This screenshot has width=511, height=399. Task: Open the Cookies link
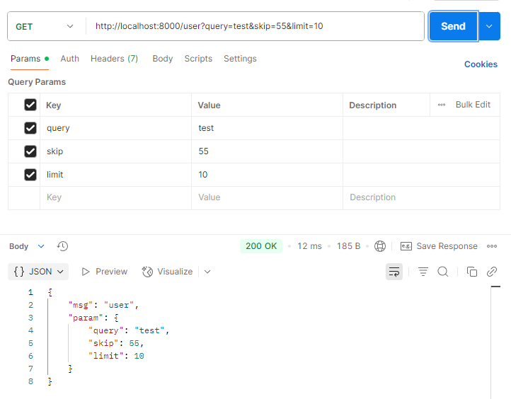[x=481, y=64]
